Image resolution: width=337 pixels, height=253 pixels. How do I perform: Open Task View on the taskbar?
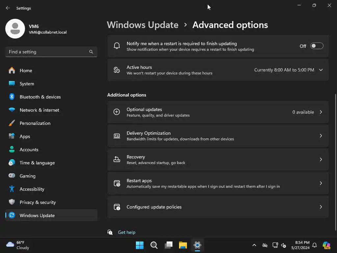168,245
